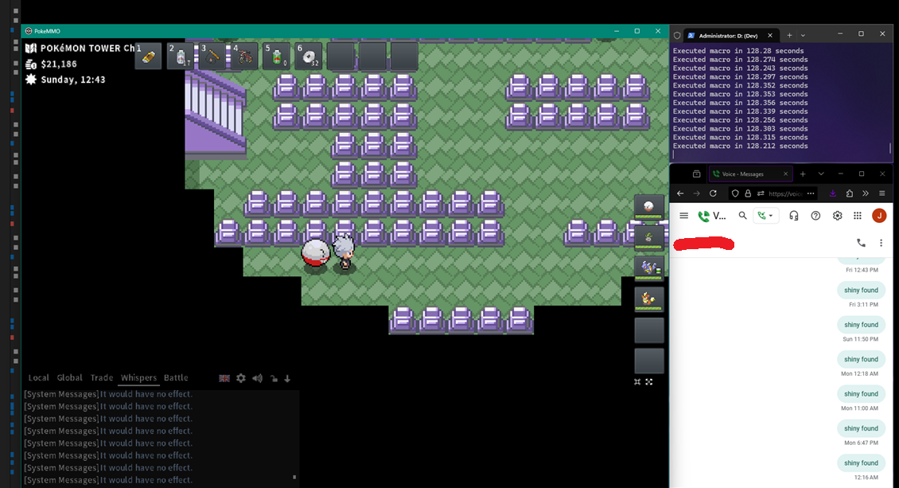This screenshot has height=488, width=899.
Task: Open the Global chat tab
Action: [69, 378]
